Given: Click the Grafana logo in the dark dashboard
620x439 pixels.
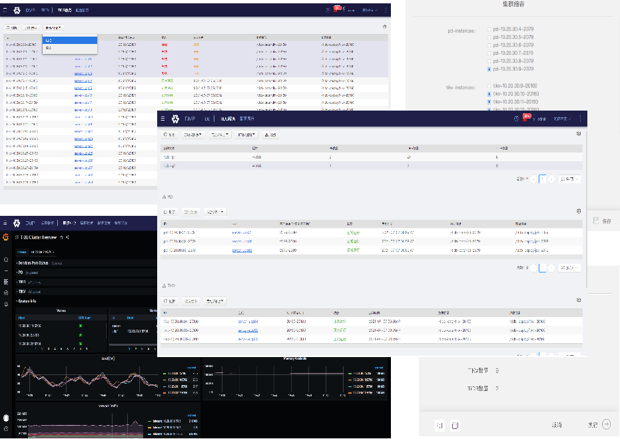Looking at the screenshot, I should (6, 237).
